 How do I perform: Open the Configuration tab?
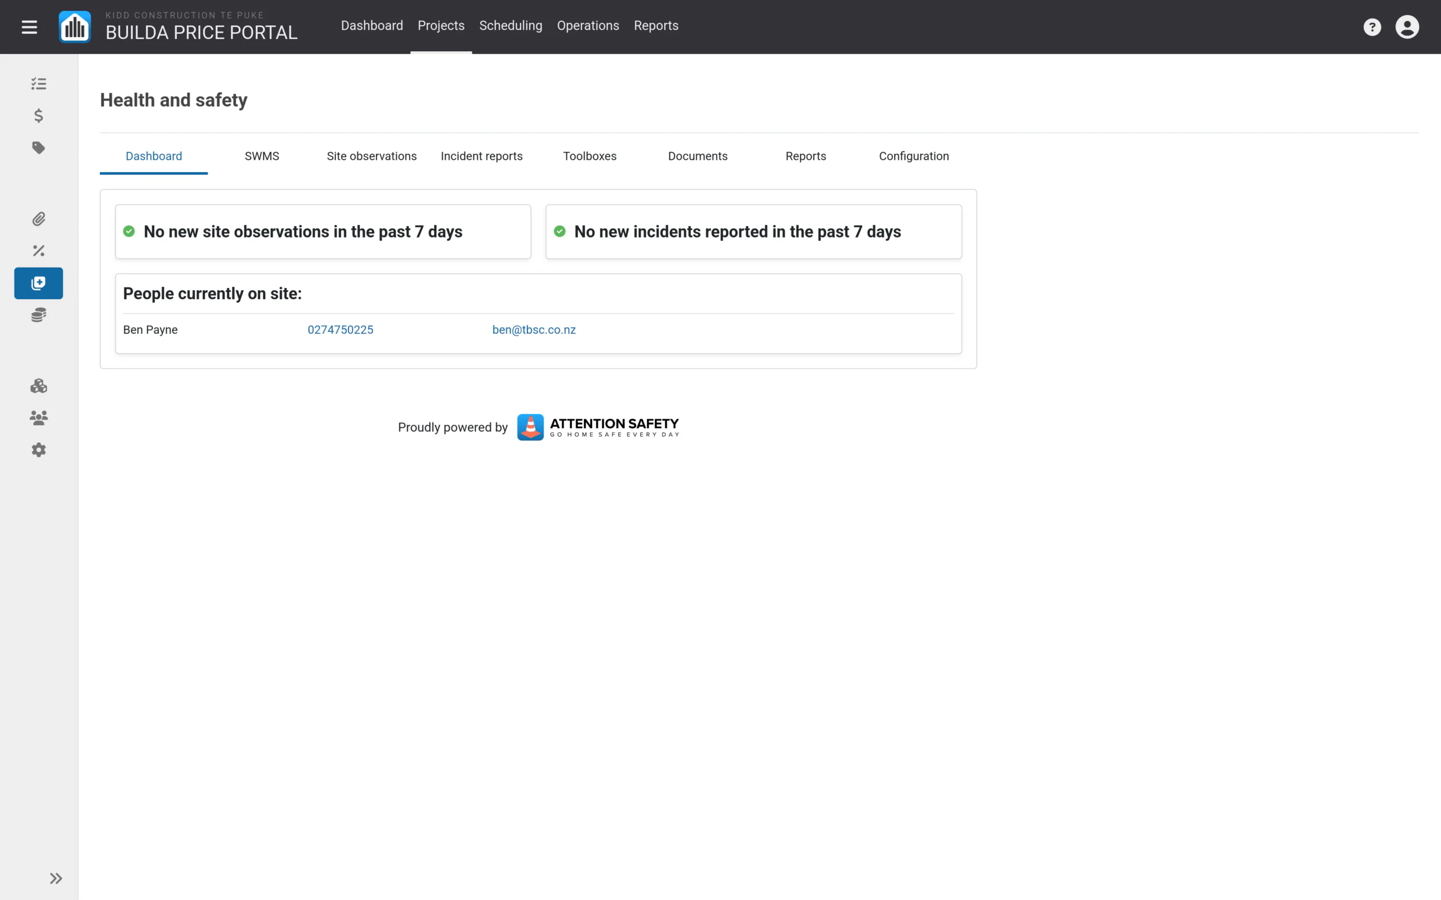pyautogui.click(x=914, y=156)
